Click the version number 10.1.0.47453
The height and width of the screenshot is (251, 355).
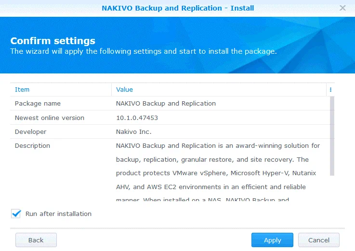tap(137, 118)
